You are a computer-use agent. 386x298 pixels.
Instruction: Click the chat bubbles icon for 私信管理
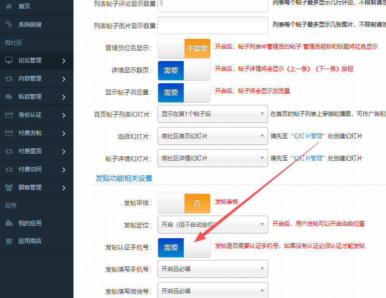click(9, 97)
